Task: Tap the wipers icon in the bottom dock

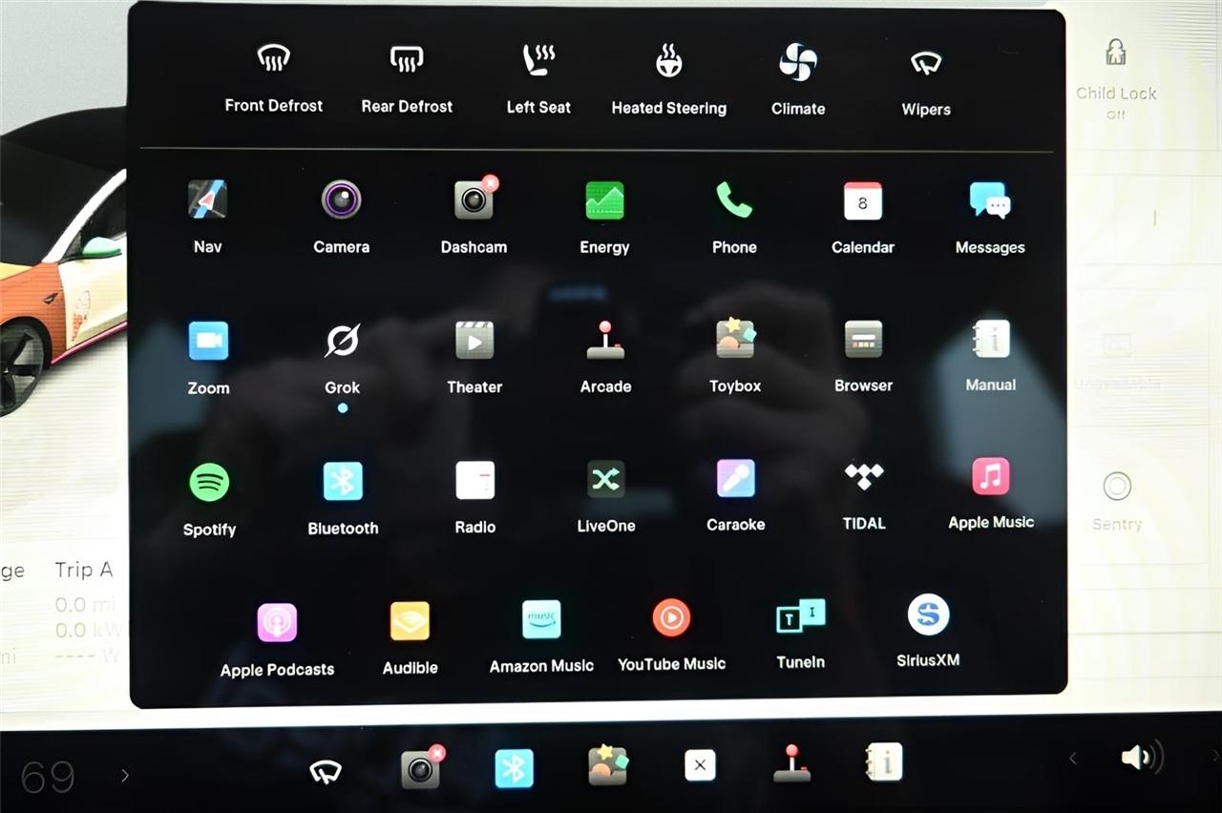Action: coord(326,771)
